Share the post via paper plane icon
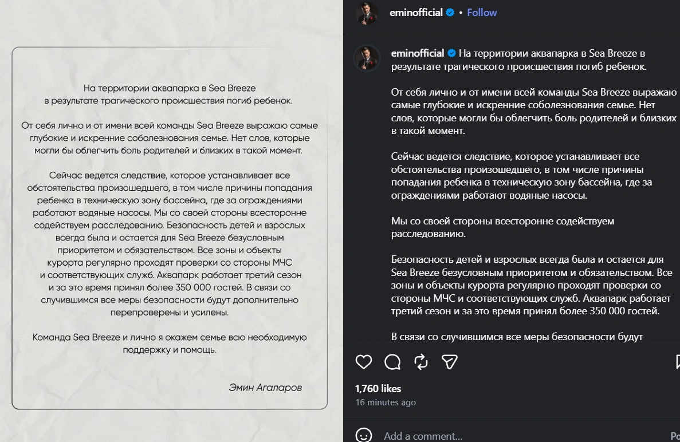Image resolution: width=680 pixels, height=442 pixels. tap(450, 362)
